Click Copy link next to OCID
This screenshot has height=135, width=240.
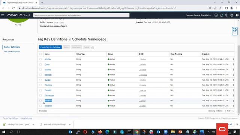tap(61, 22)
